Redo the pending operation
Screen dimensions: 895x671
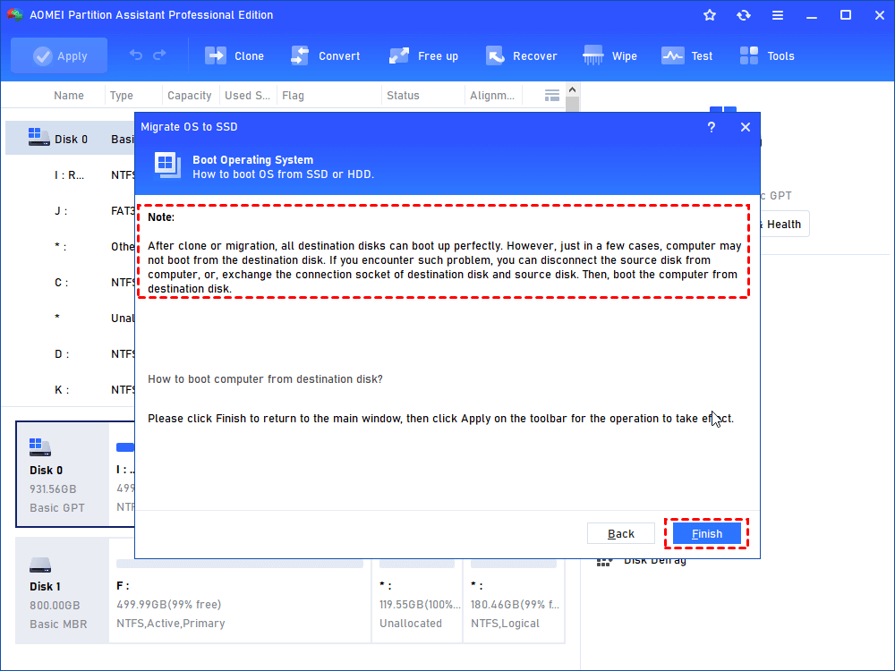pos(160,55)
